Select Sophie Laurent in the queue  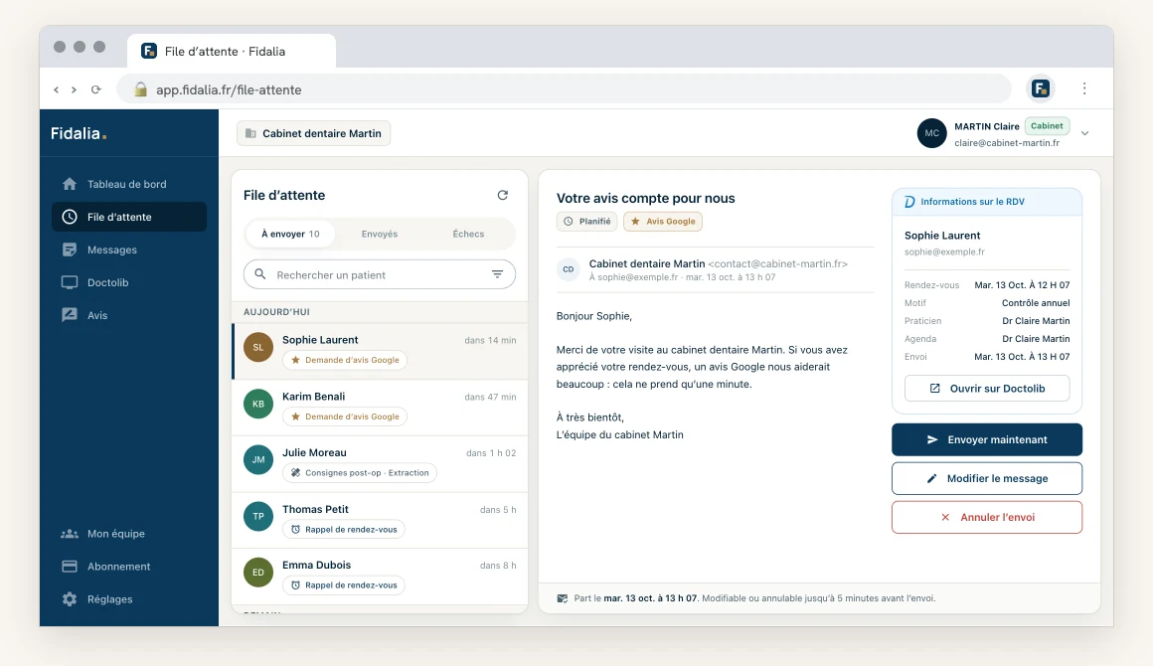tap(380, 351)
